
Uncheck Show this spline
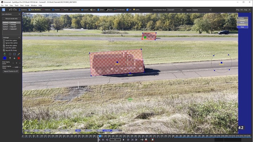point(4,46)
